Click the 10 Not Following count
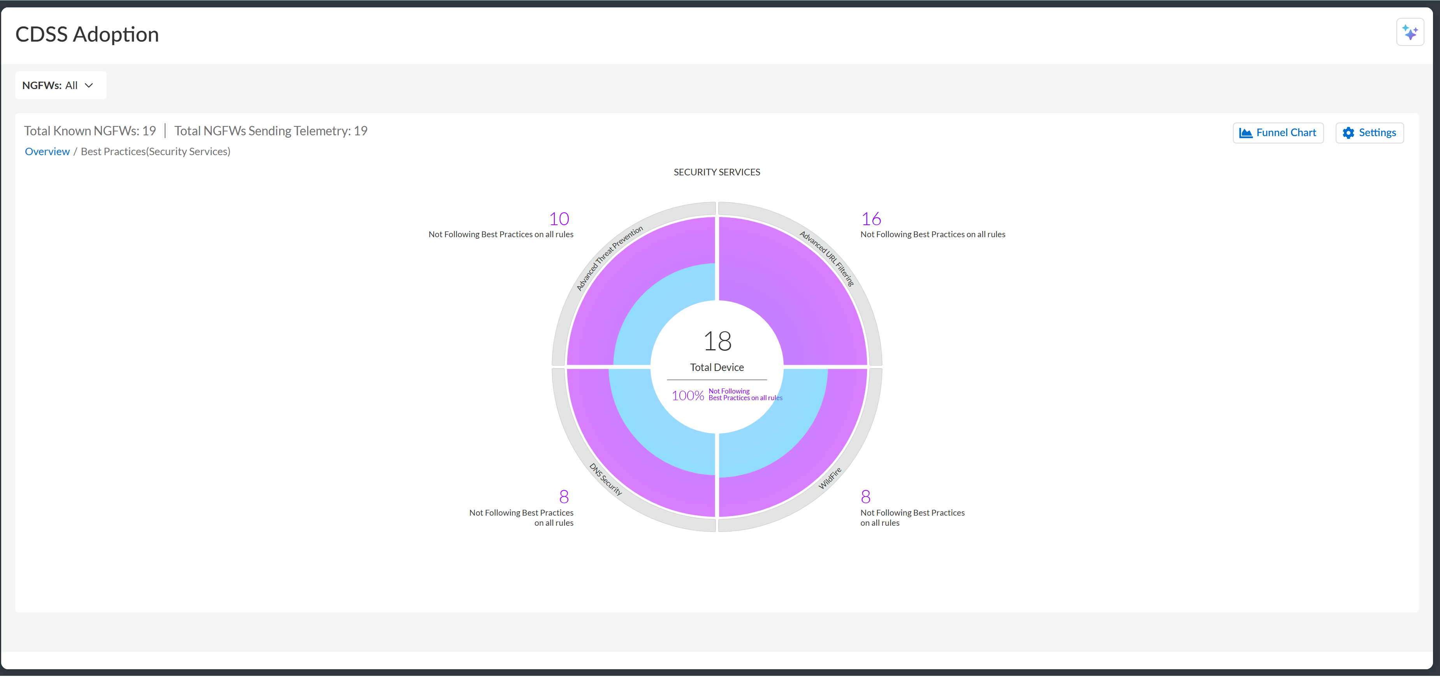This screenshot has width=1440, height=677. 559,219
